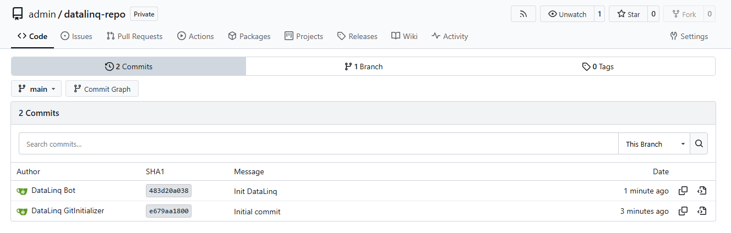Open the forks count 0

coord(709,14)
